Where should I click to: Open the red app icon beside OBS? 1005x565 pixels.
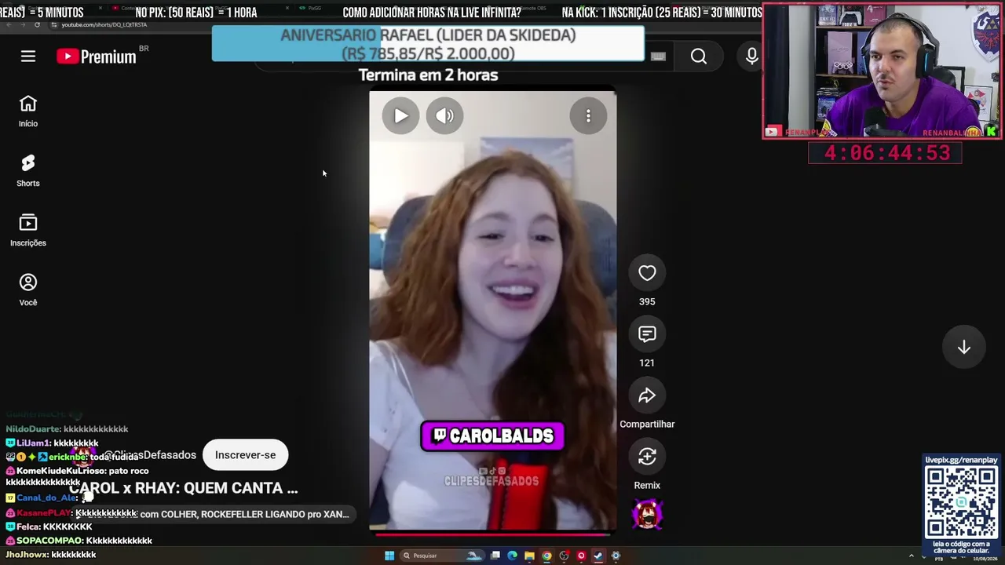click(x=582, y=556)
